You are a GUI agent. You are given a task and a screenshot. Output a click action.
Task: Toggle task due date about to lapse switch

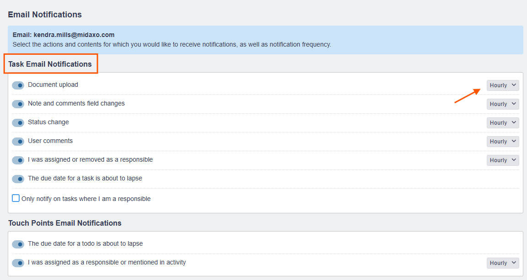click(x=18, y=179)
